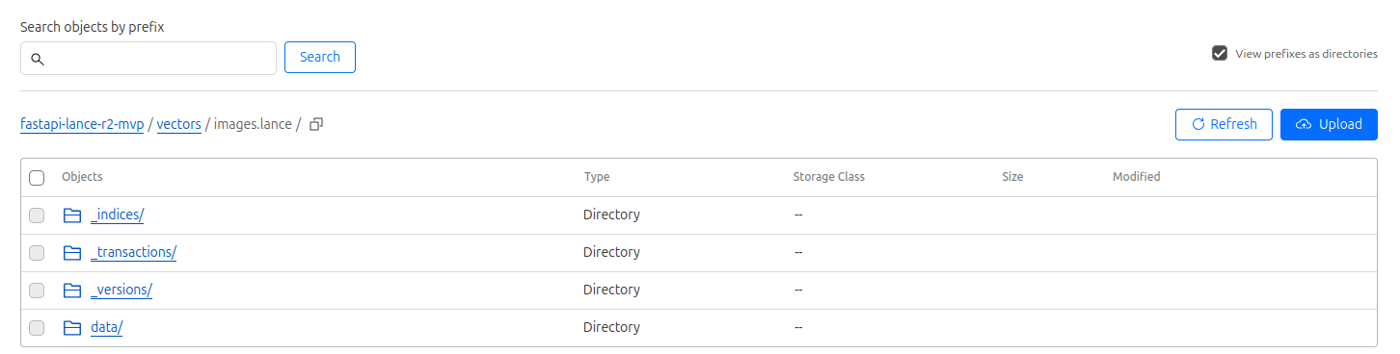Open the _indices/ directory link
The image size is (1400, 354).
117,215
